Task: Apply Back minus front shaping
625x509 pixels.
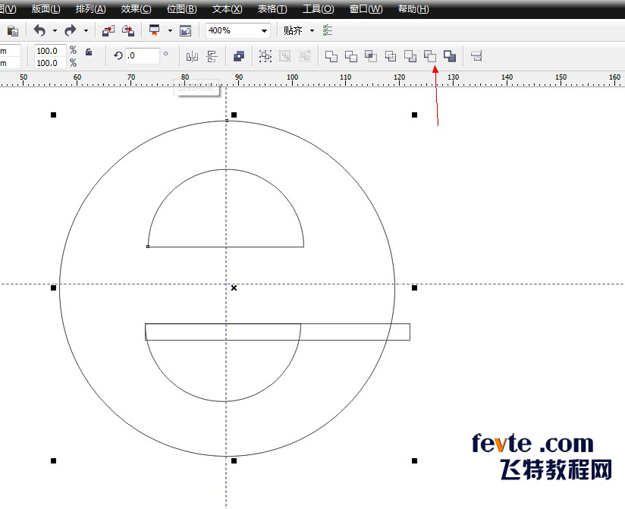Action: point(430,56)
